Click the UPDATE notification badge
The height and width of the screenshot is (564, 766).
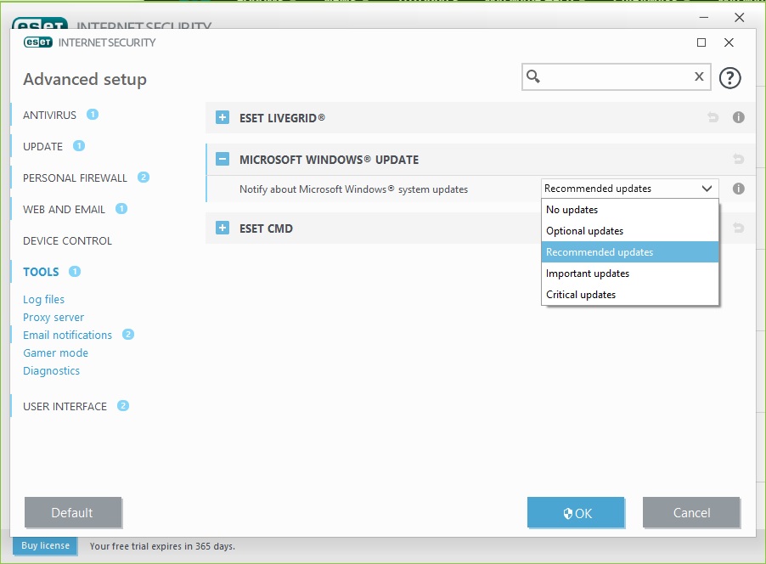pyautogui.click(x=79, y=145)
